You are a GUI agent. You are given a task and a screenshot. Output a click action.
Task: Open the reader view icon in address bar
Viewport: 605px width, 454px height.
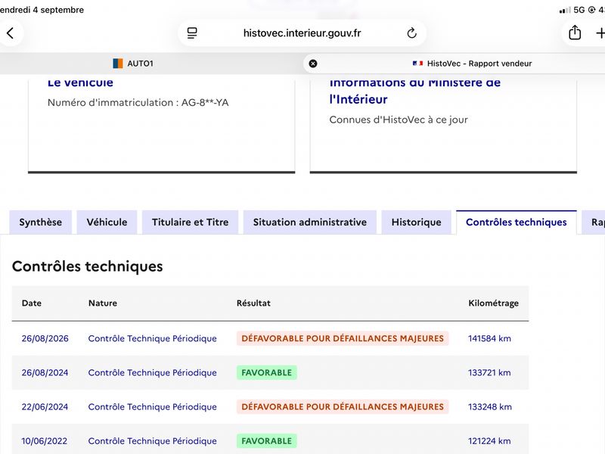pos(192,33)
